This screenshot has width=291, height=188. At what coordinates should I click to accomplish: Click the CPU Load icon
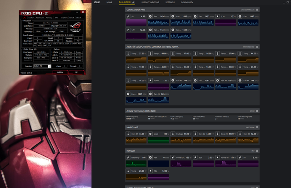point(151,134)
